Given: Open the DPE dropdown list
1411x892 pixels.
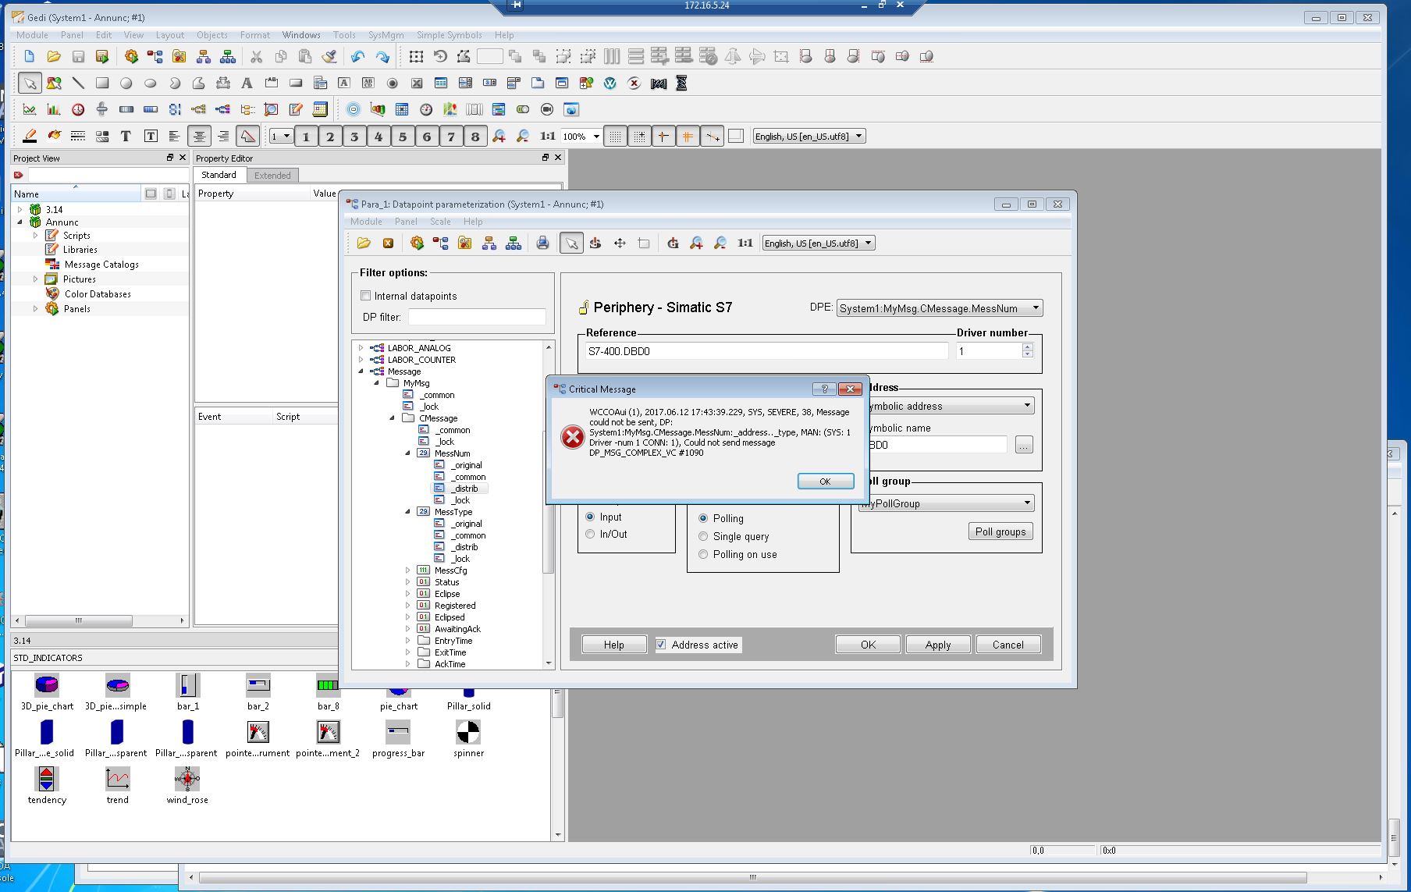Looking at the screenshot, I should click(1036, 308).
